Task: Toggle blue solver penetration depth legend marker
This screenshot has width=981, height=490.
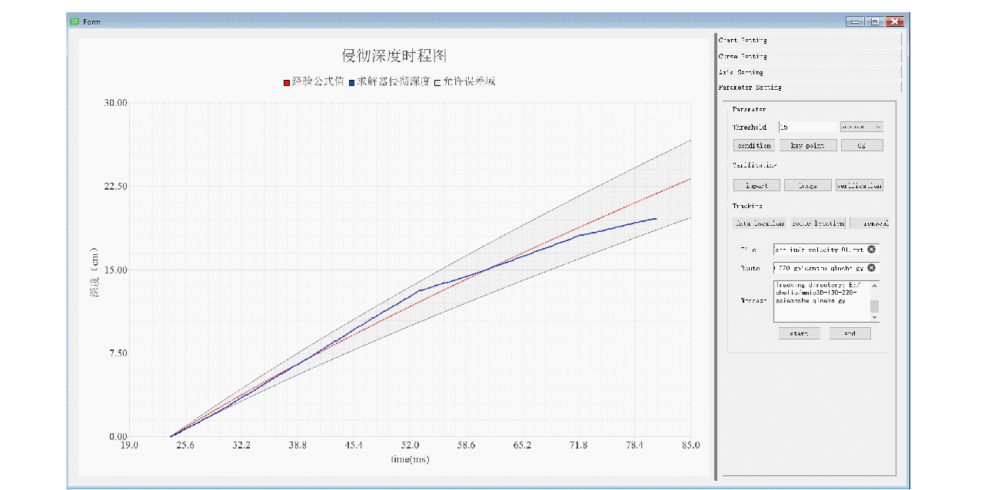Action: tap(351, 81)
